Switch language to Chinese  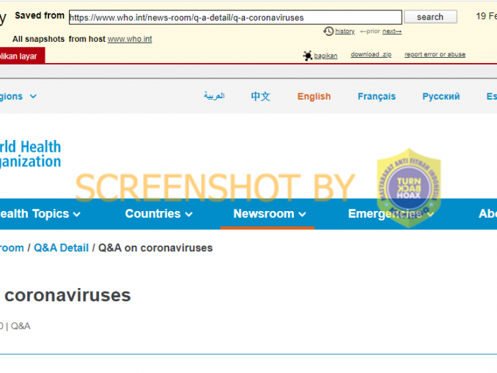[260, 96]
